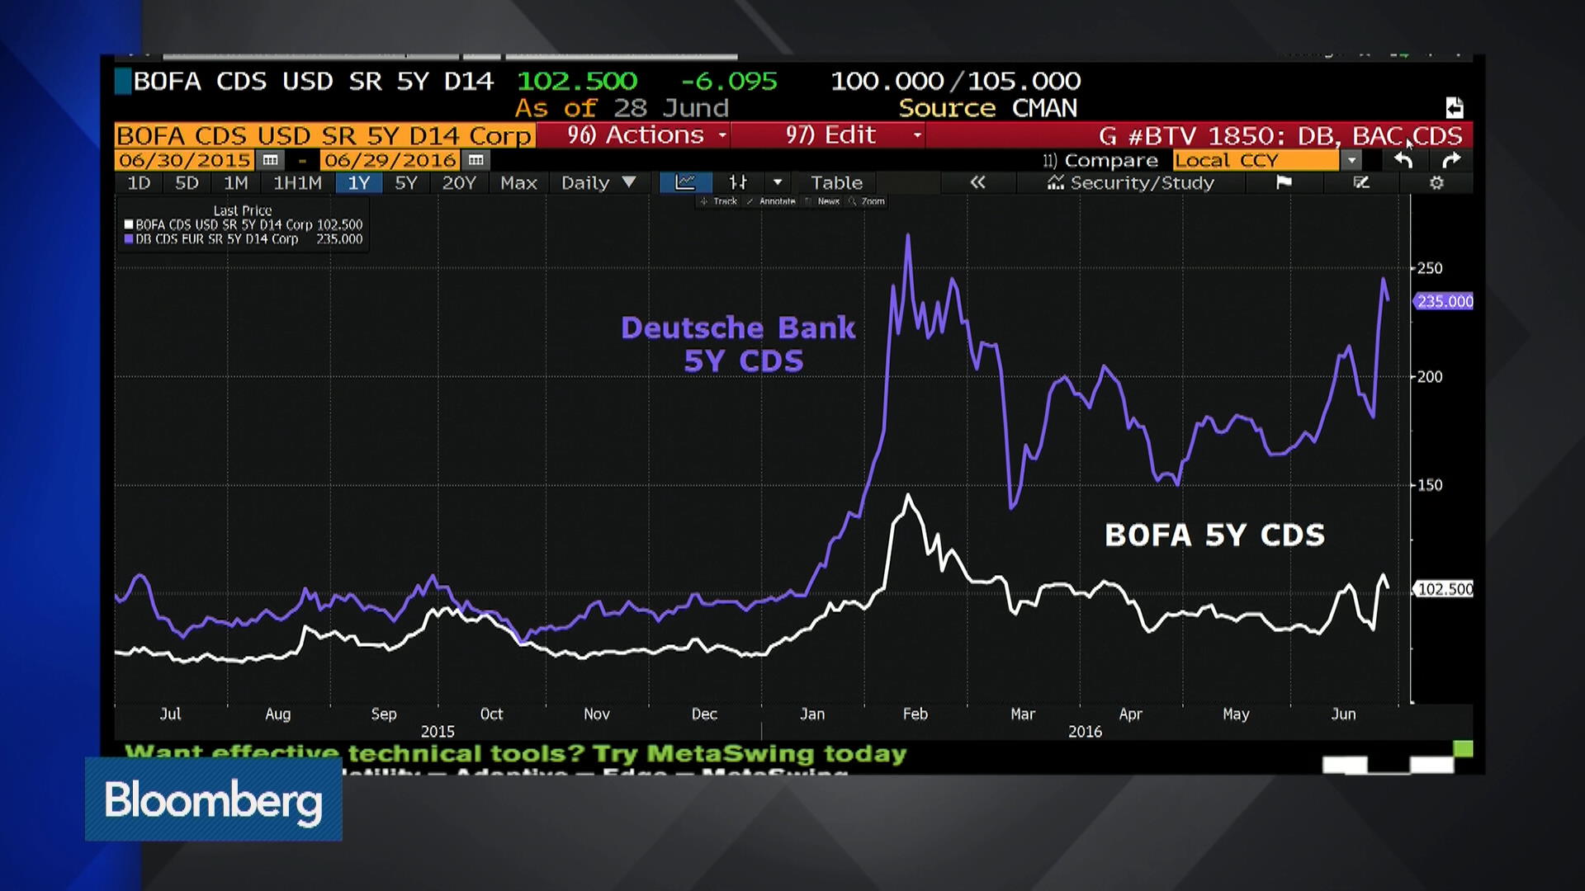Open the 96) Actions dropdown
Screen dimensions: 1585x891
tap(633, 135)
